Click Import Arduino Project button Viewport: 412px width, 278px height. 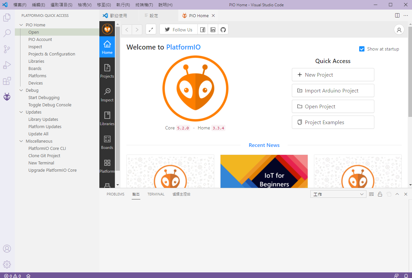[333, 90]
